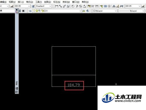Screen dimensions: 146x110
Task: Select the Angular dimension tool
Action: pyautogui.click(x=84, y=6)
